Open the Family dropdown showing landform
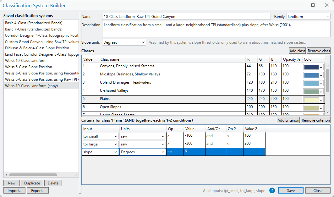Screen dimensions: 334x197 [x=309, y=17]
